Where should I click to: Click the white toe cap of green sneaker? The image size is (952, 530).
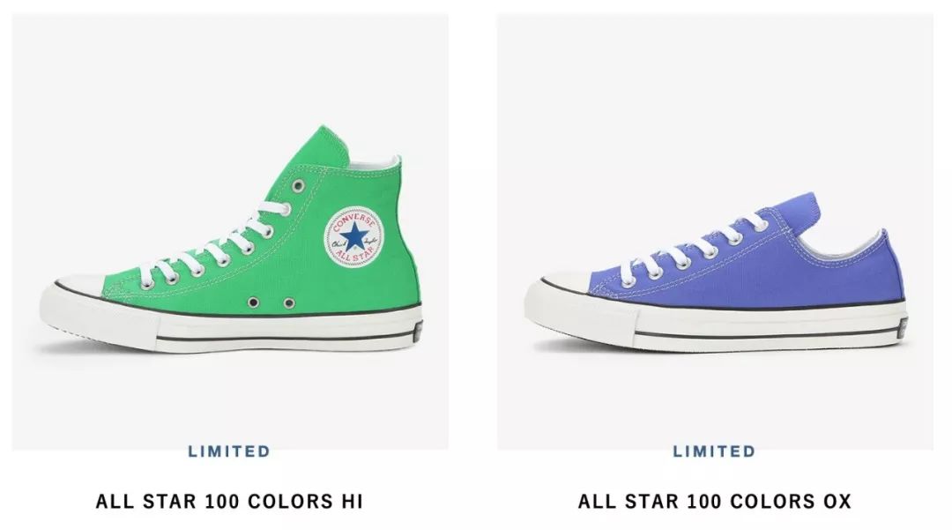(73, 307)
